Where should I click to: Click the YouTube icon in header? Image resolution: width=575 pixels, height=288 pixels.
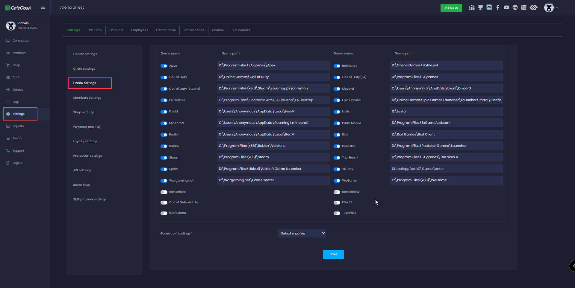506,7
